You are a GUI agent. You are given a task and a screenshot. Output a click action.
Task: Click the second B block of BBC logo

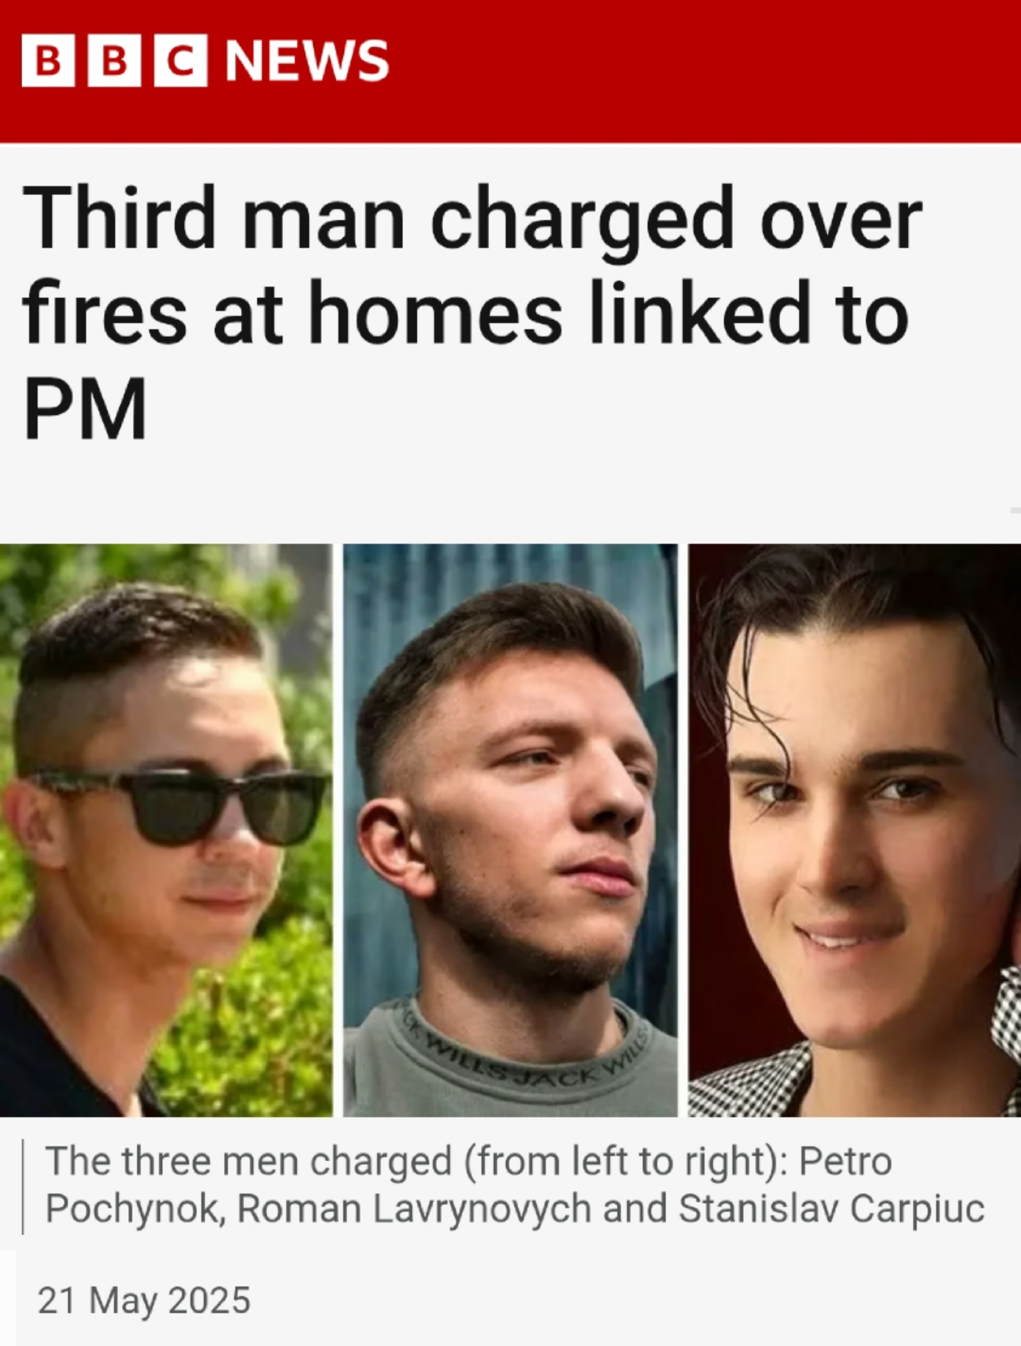pyautogui.click(x=114, y=60)
